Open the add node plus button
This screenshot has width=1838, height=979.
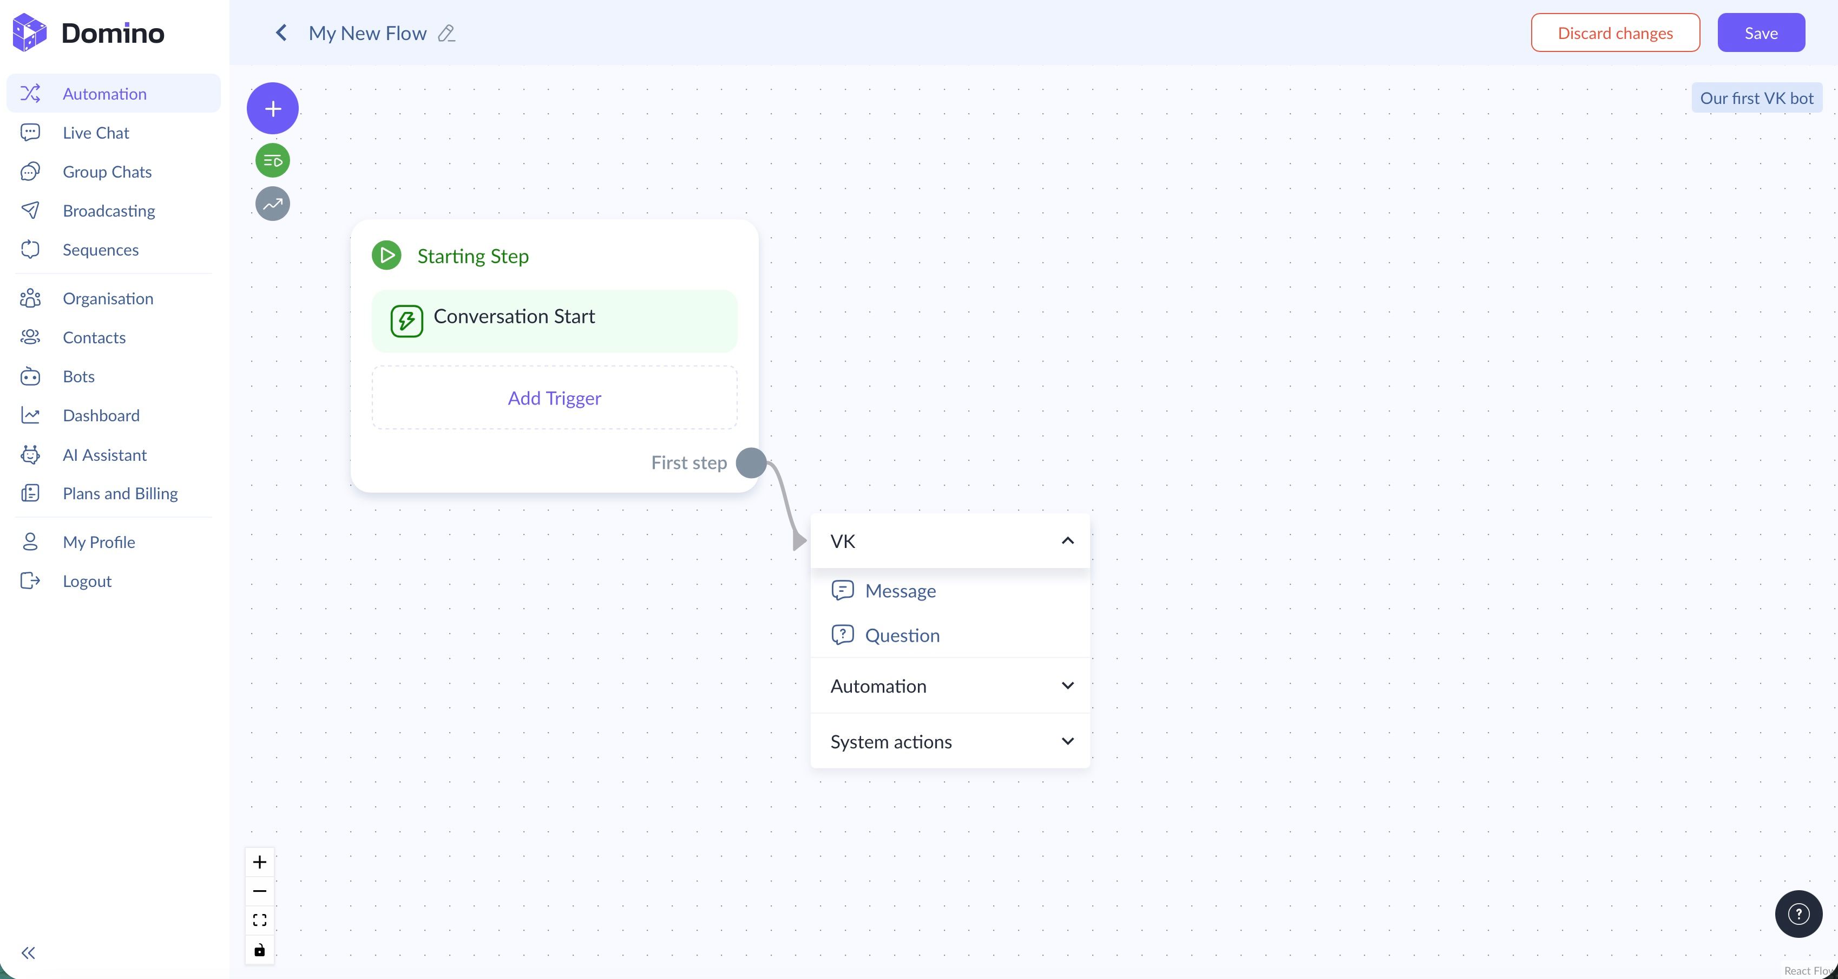pyautogui.click(x=273, y=108)
